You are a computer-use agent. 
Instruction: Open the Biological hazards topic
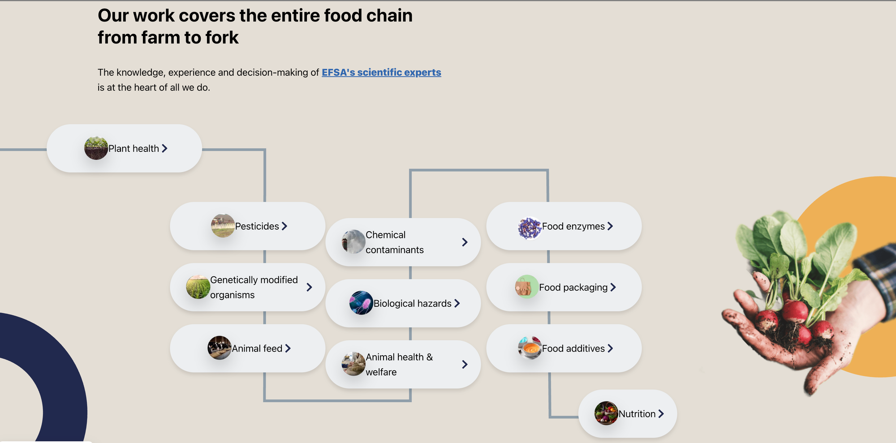[413, 304]
